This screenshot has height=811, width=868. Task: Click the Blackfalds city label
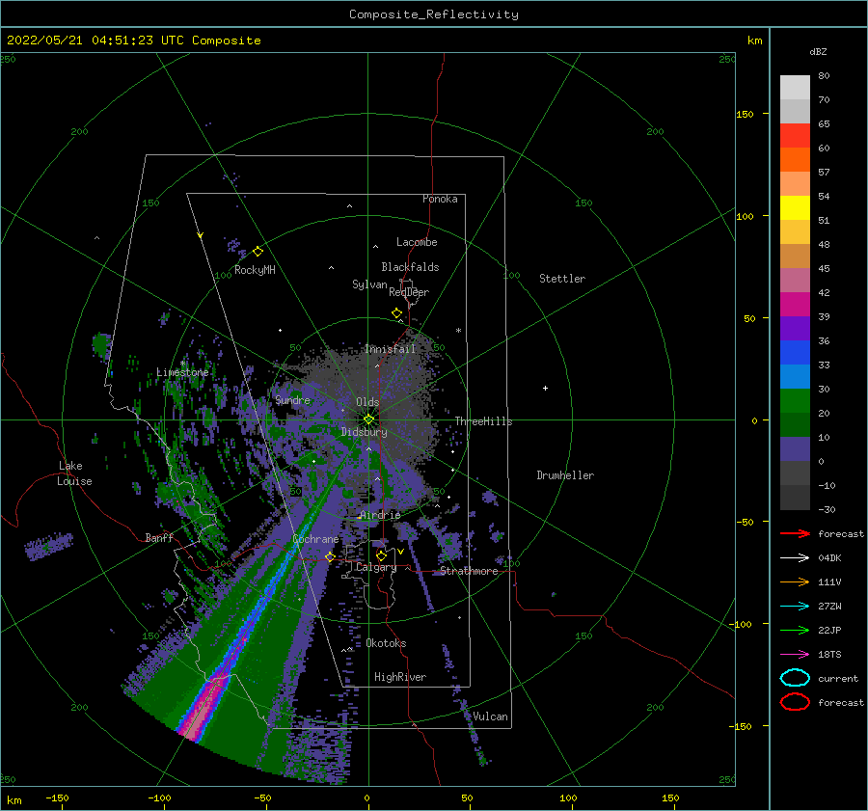[x=410, y=267]
